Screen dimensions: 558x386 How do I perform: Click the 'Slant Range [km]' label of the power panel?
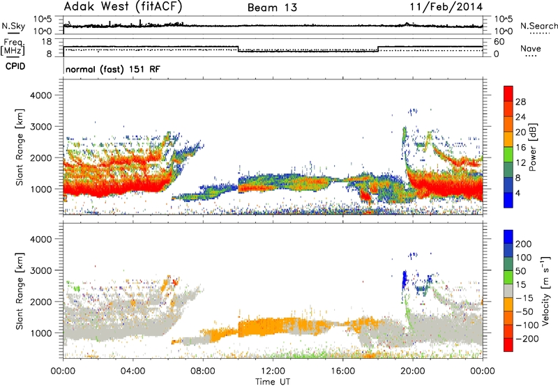tap(20, 147)
